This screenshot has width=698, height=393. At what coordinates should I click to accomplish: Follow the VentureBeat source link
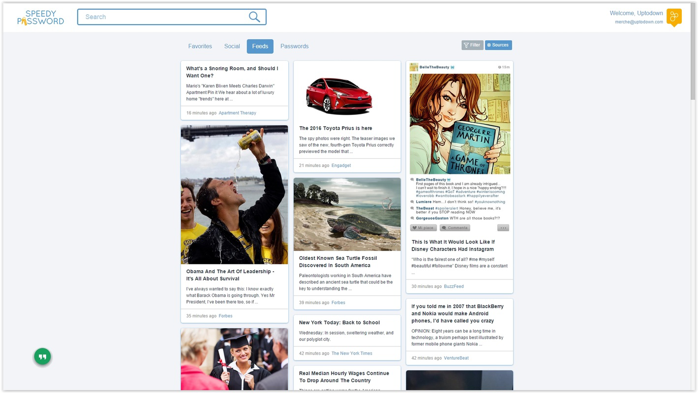(456, 358)
